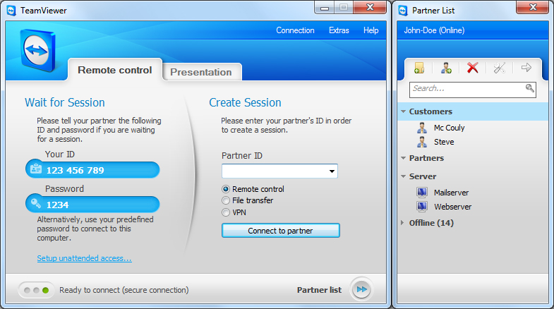This screenshot has height=309, width=554.
Task: Click the Wait for Session heading
Action: click(x=65, y=102)
